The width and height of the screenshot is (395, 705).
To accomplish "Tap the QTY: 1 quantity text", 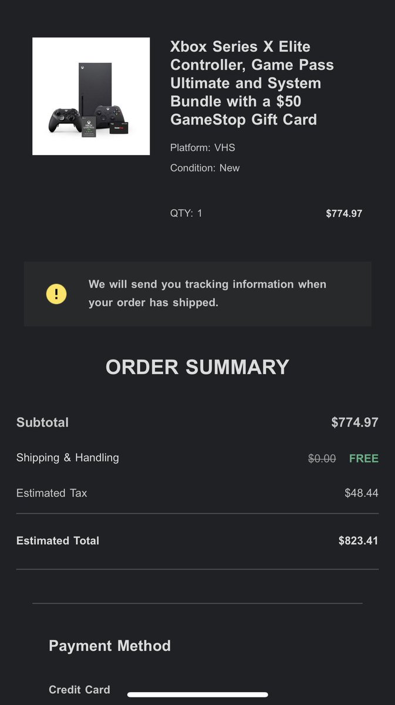I will pos(186,213).
